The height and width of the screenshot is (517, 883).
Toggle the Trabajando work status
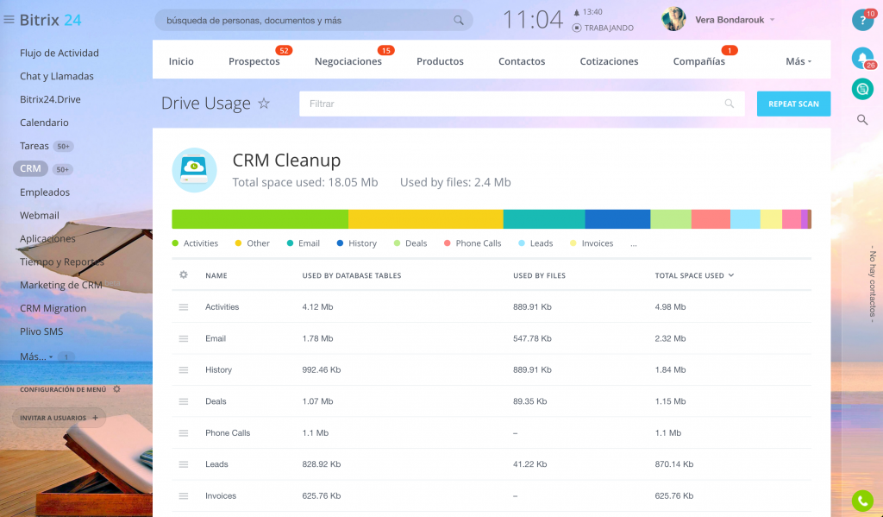[603, 28]
